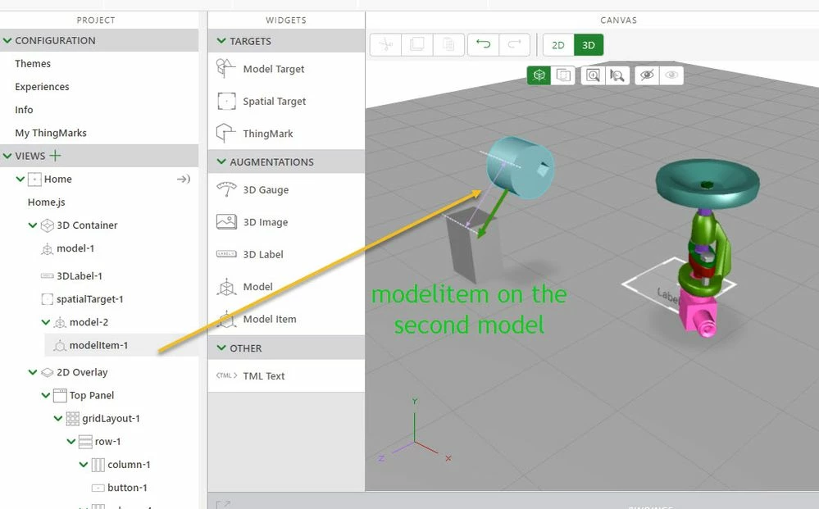
Task: Open My ThingMarks configuration
Action: coord(51,133)
